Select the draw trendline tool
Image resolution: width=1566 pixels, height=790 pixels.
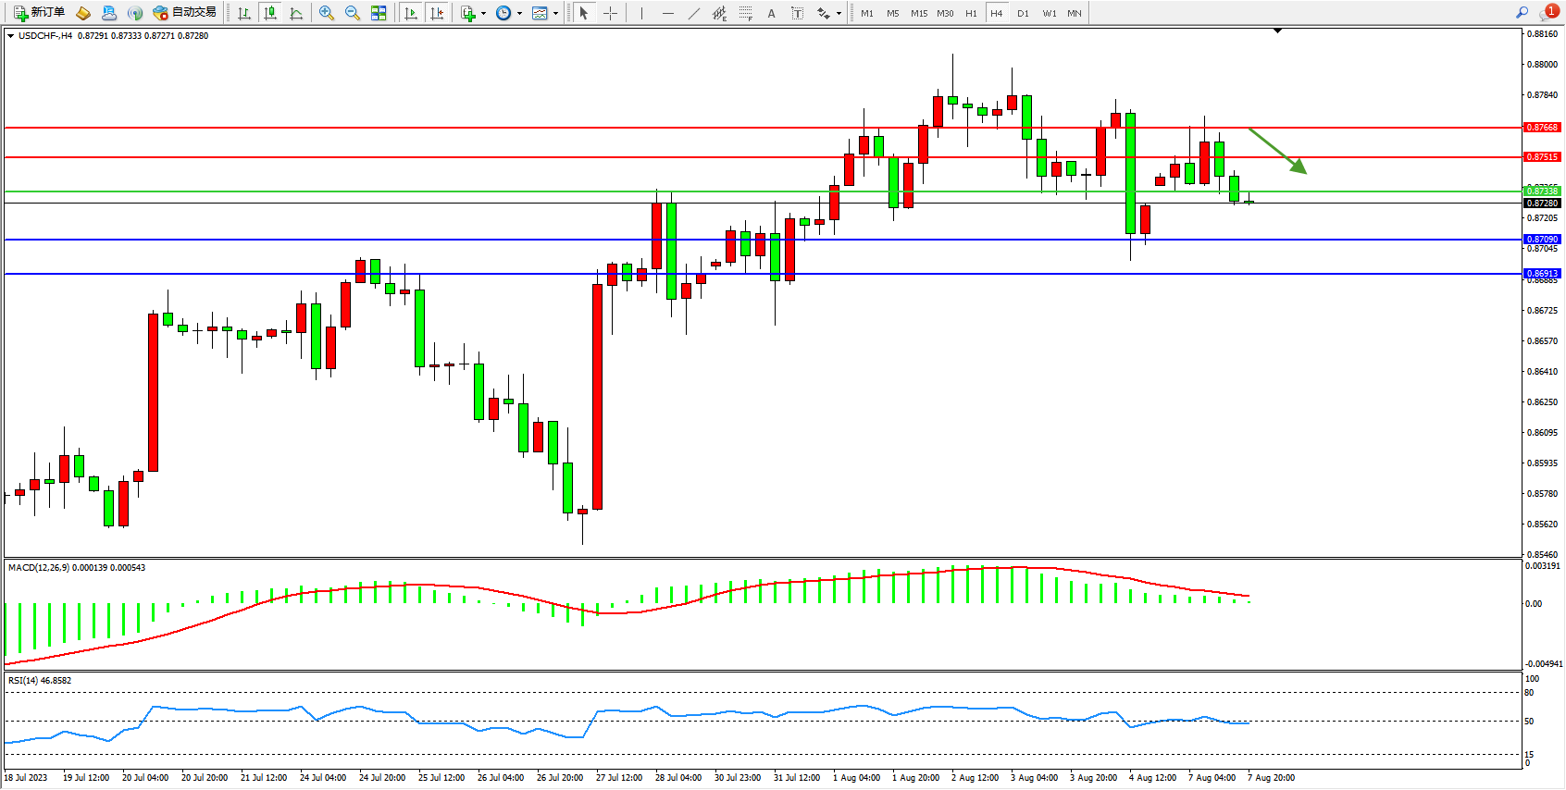[694, 13]
